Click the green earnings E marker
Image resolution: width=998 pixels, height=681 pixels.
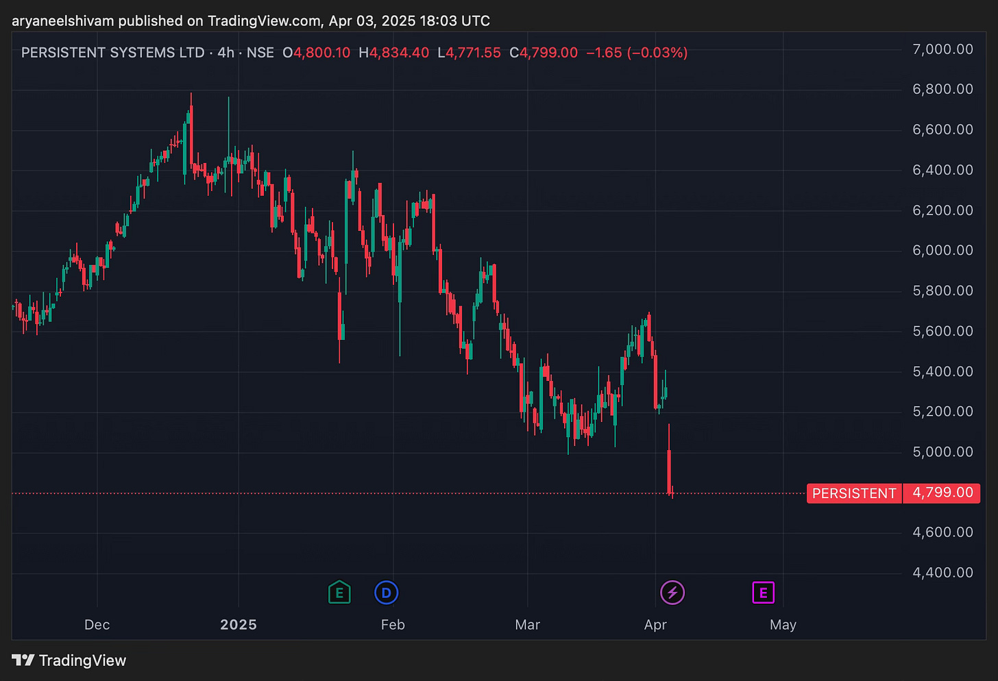(x=339, y=593)
